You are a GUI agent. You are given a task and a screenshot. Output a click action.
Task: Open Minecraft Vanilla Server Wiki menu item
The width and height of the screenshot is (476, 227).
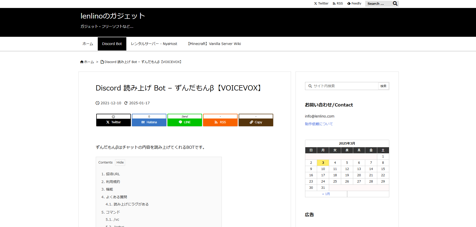point(214,44)
